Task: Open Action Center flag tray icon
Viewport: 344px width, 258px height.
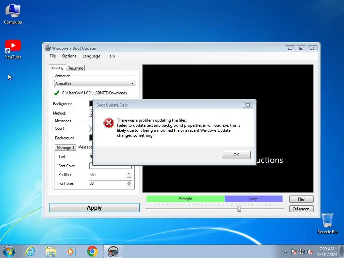Action: [x=294, y=252]
